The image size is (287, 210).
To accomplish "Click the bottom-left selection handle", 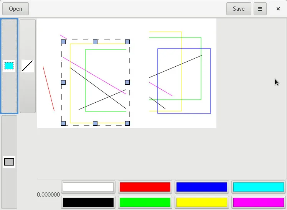I will click(x=63, y=123).
